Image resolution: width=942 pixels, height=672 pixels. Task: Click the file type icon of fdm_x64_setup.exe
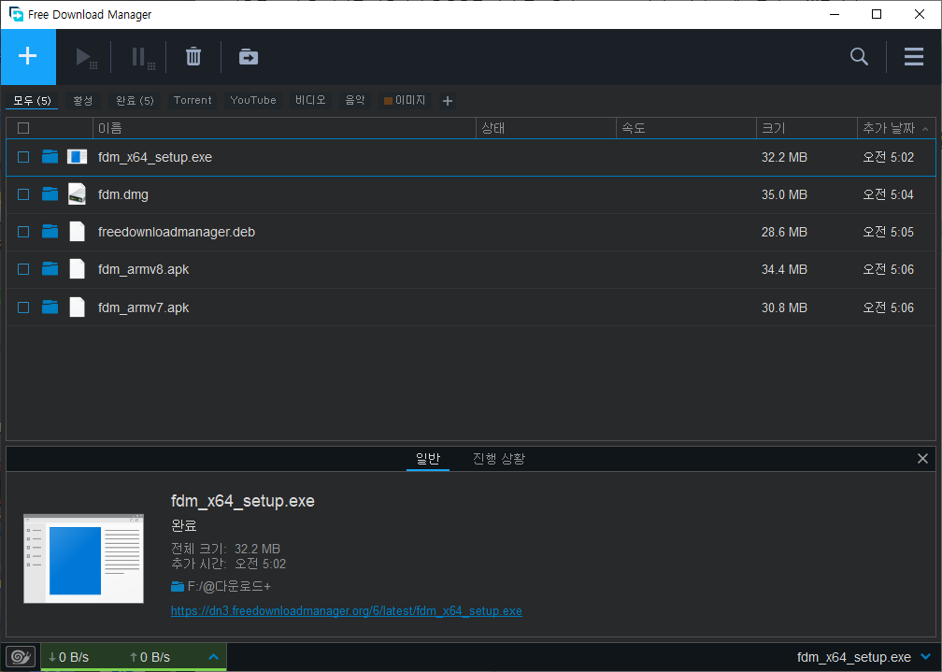coord(77,157)
